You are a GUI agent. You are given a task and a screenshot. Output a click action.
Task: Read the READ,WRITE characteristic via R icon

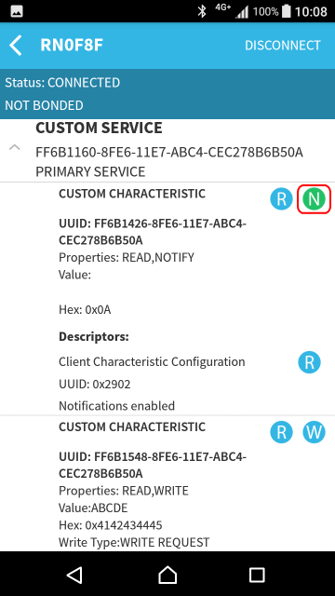point(281,432)
